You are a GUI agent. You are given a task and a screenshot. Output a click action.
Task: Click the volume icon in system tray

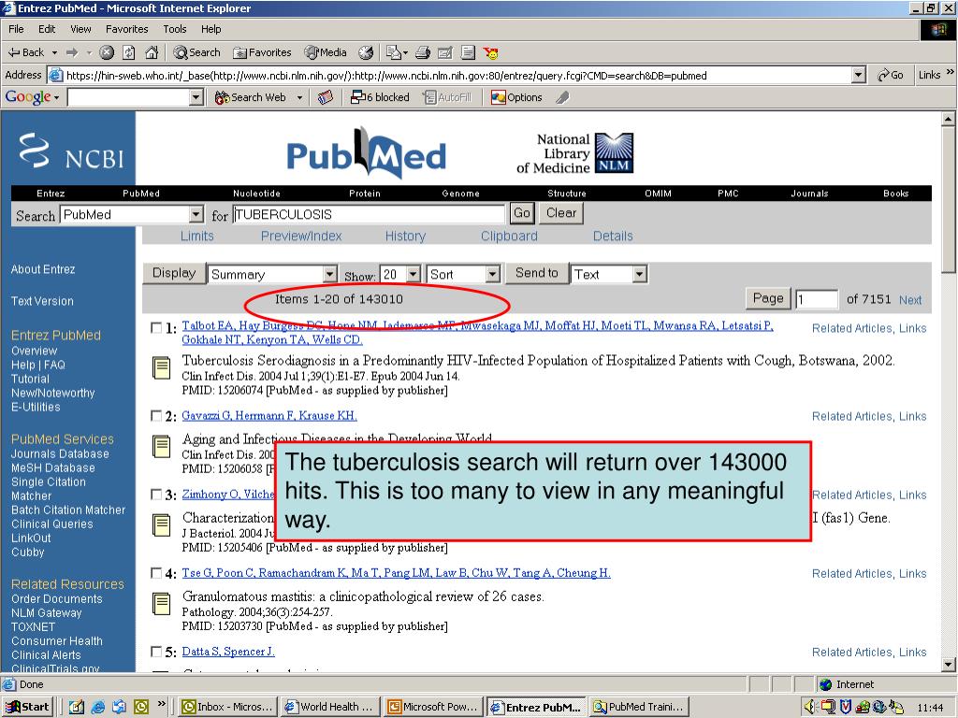click(810, 707)
